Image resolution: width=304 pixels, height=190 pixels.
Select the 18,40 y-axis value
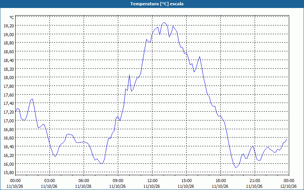(x=9, y=60)
